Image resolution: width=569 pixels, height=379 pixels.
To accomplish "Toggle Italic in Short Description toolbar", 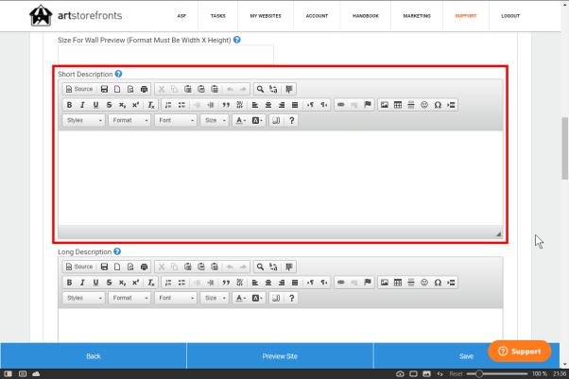I will (x=82, y=105).
